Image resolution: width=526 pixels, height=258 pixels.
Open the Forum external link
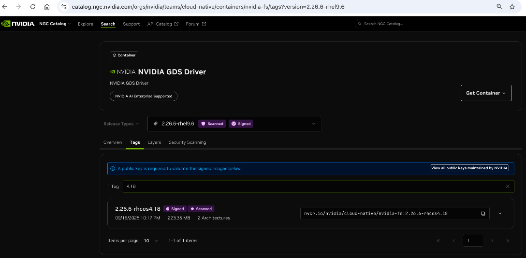pyautogui.click(x=196, y=24)
